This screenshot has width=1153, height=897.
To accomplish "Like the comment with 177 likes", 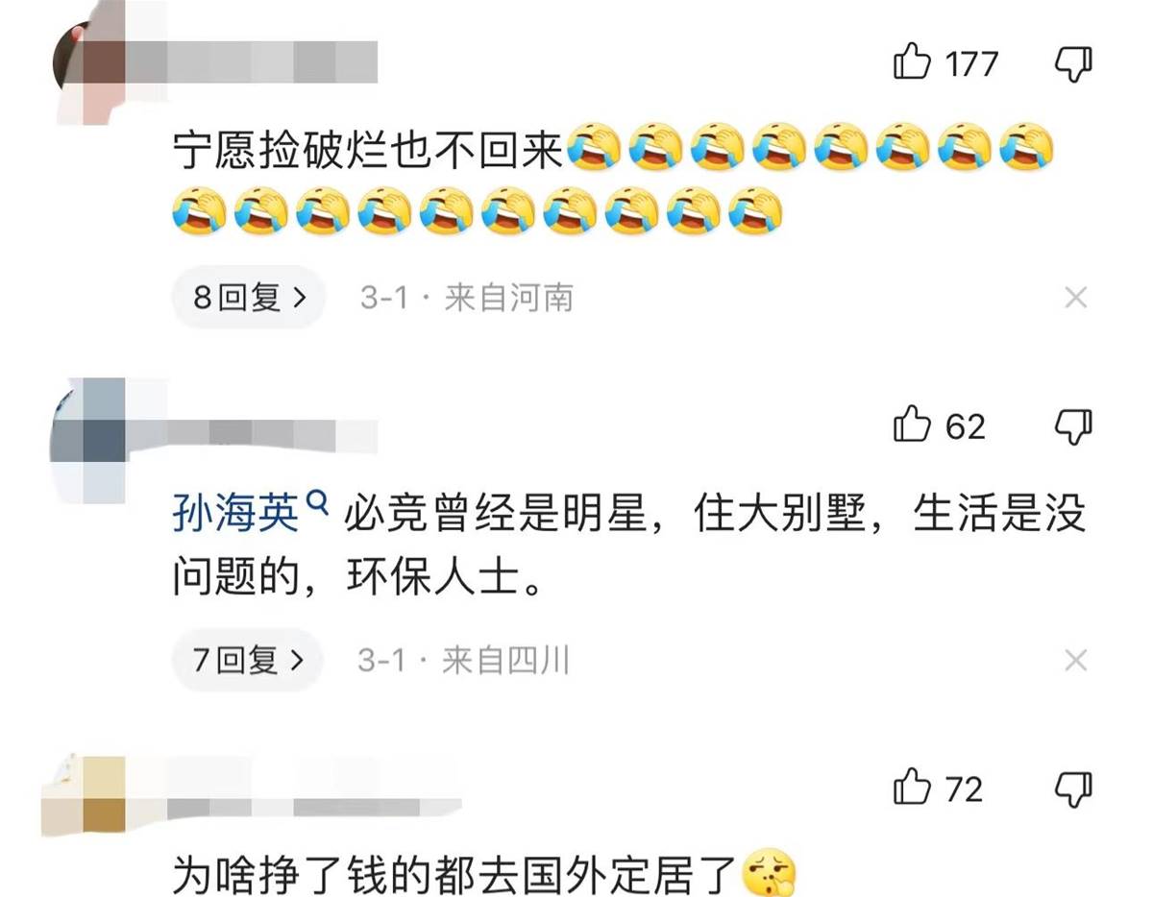I will pos(912,63).
